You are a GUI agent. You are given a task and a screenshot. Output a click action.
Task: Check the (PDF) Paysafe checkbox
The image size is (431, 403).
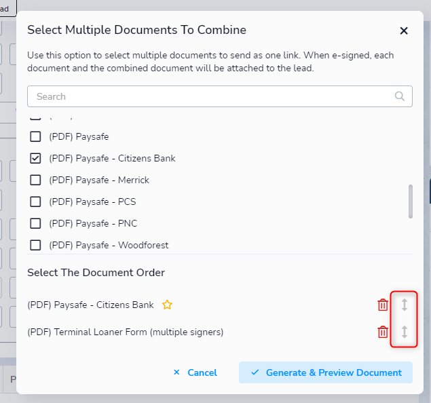pyautogui.click(x=35, y=136)
